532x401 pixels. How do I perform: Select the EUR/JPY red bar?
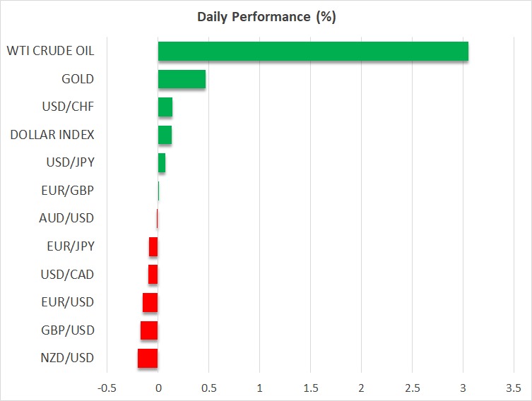[153, 246]
